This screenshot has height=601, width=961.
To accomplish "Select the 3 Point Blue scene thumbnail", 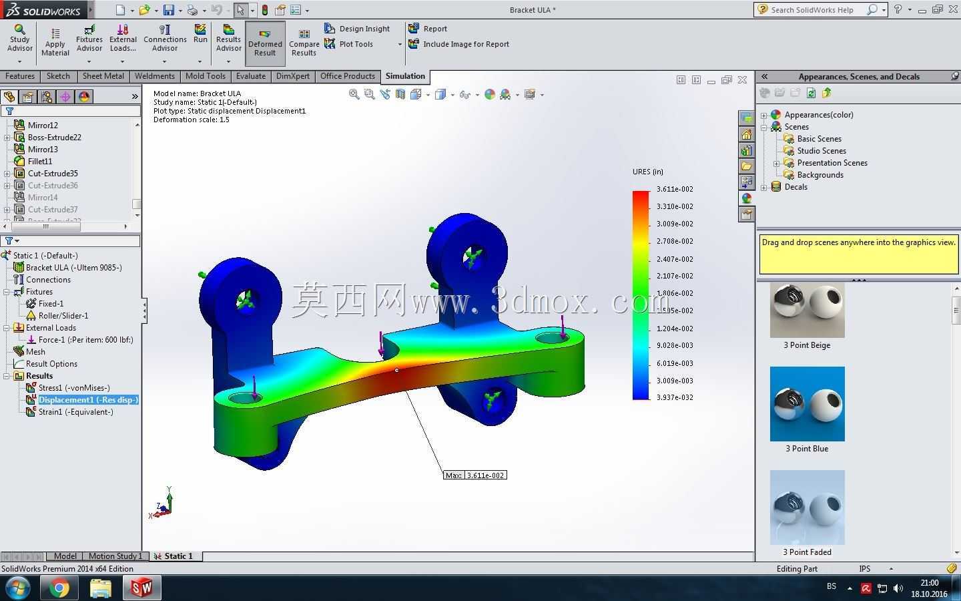I will click(807, 404).
